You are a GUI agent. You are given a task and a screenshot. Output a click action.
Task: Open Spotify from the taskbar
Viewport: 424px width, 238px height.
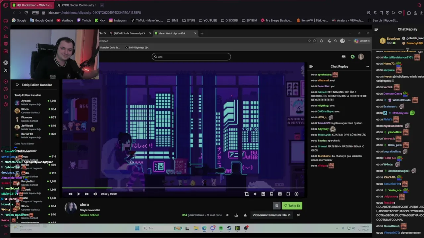(x=221, y=228)
